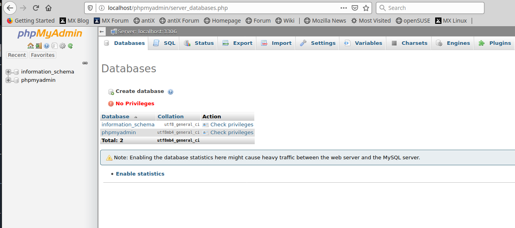Open navigation panel settings gear icon
Viewport: 515px width, 228px height.
[62, 46]
